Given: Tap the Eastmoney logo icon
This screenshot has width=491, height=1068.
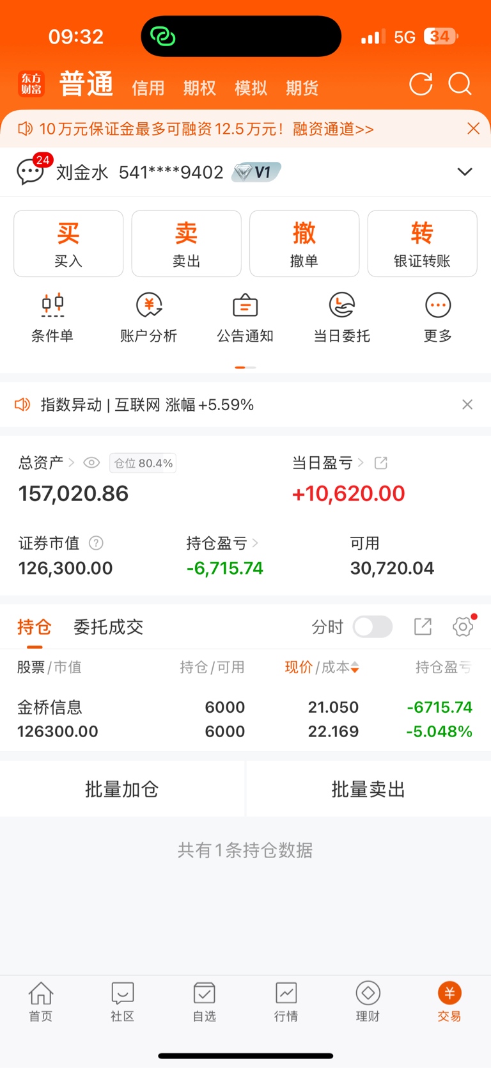Looking at the screenshot, I should point(31,84).
